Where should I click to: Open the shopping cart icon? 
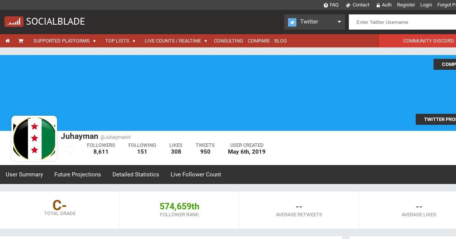[x=21, y=41]
